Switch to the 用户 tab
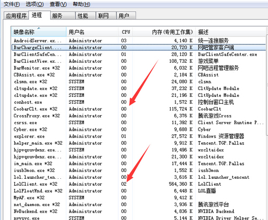This screenshot has height=220, width=268. pyautogui.click(x=126, y=16)
